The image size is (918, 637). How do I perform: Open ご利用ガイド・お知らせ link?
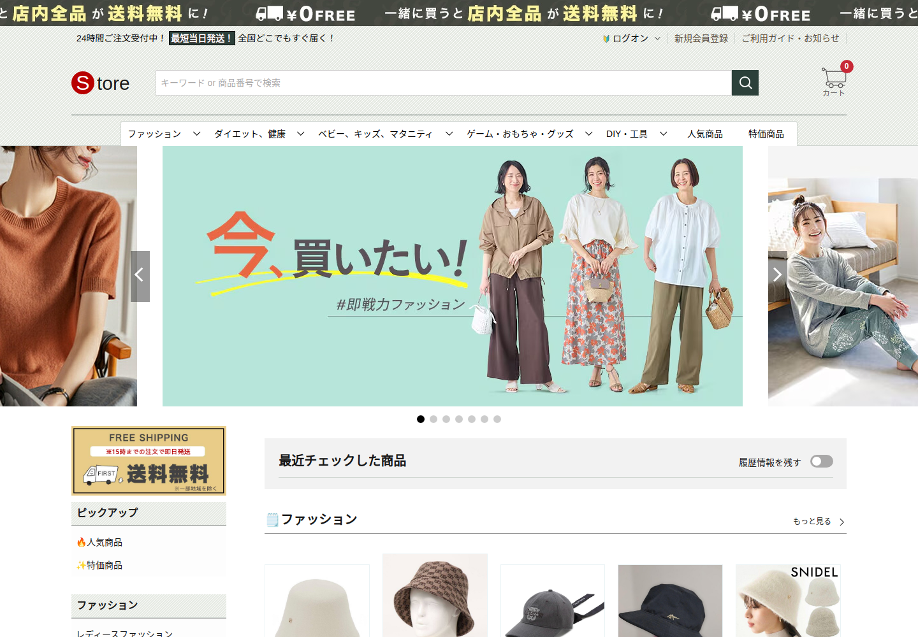pos(790,38)
